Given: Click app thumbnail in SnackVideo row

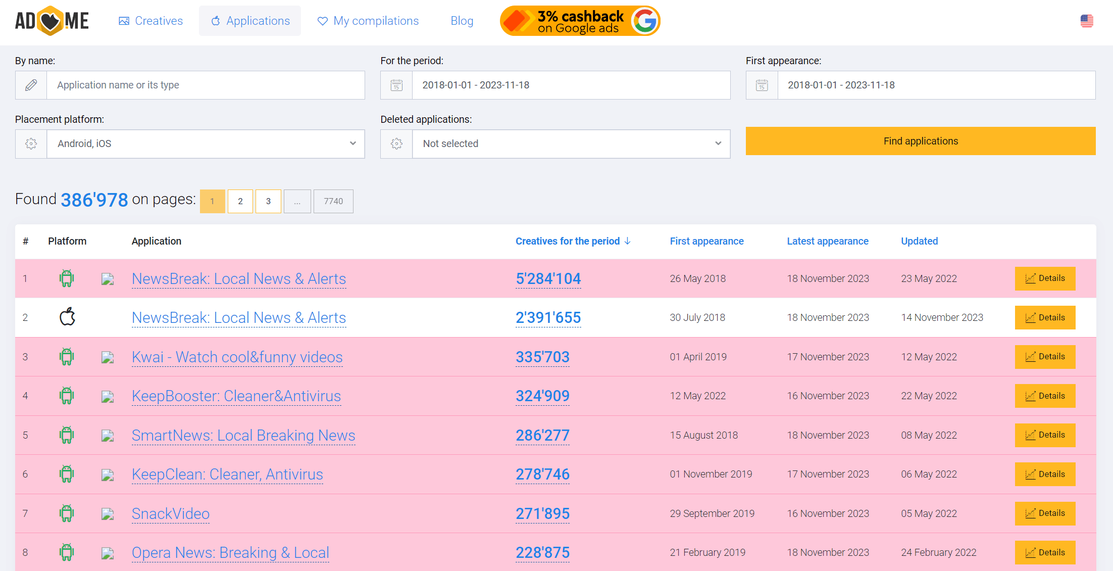Looking at the screenshot, I should coord(107,514).
